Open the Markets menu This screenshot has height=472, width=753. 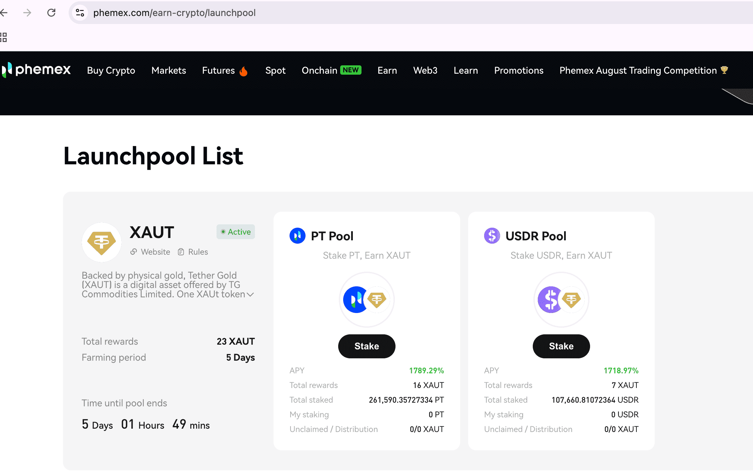(x=169, y=70)
